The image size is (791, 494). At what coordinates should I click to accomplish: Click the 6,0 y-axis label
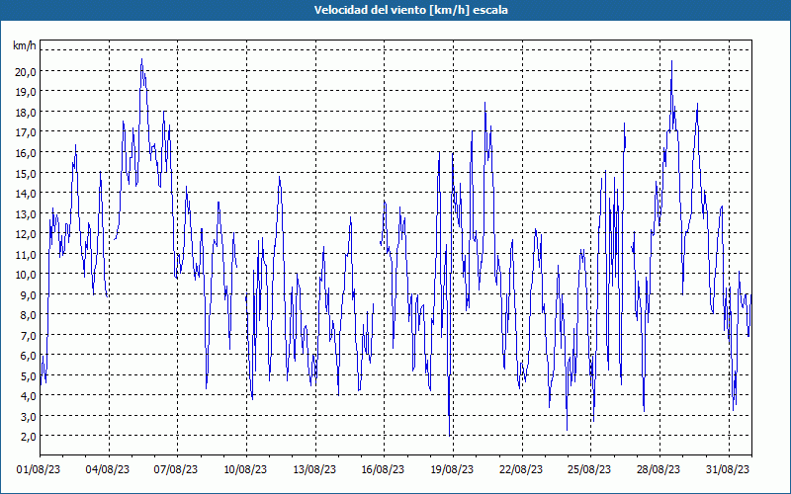point(29,356)
